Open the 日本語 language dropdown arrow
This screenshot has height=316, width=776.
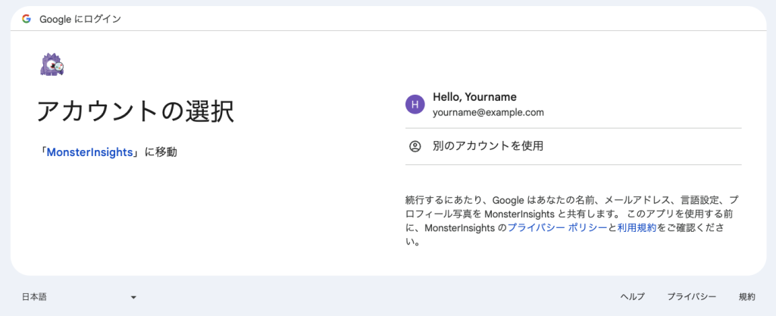(x=133, y=297)
